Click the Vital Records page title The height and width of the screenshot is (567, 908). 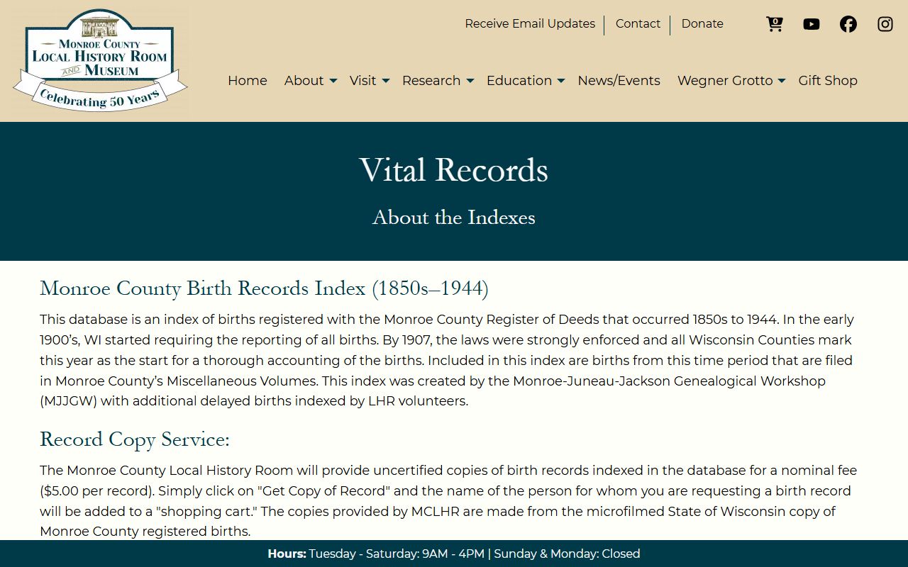[x=454, y=170]
